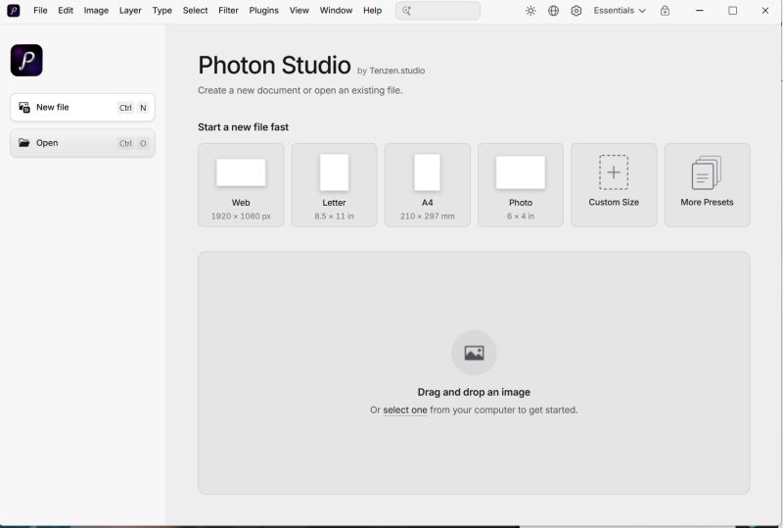
Task: Choose the Photo 6 × 4 in preset
Action: pyautogui.click(x=521, y=185)
